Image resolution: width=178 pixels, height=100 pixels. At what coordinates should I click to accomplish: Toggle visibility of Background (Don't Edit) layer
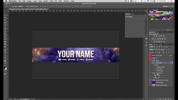[150, 85]
